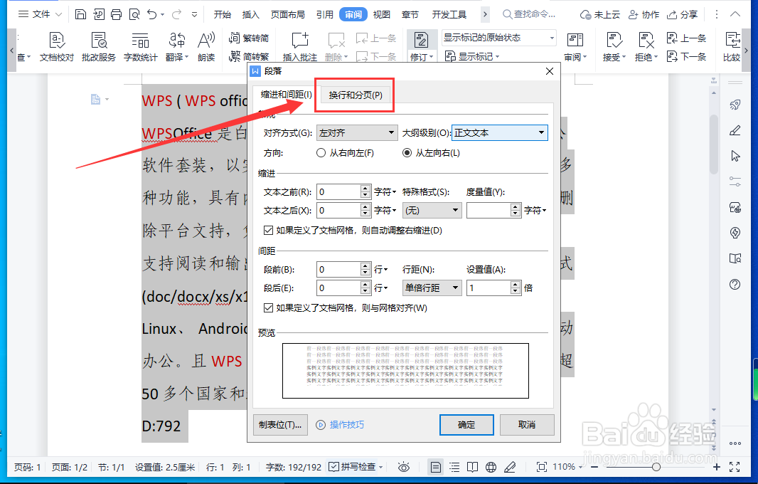
Task: Click 接受 accept changes icon
Action: click(x=614, y=40)
